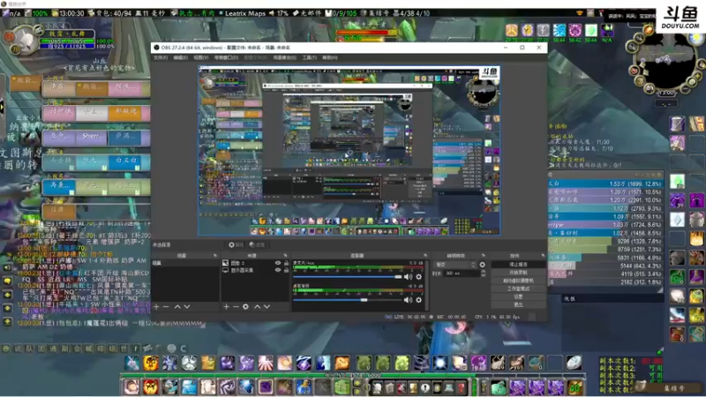
Task: Open the 停靠窗口(D) menu in OBS
Action: click(226, 57)
